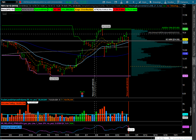This screenshot has height=140, width=196.
Task: Switch to Active Trader side tab
Action: 194,37
